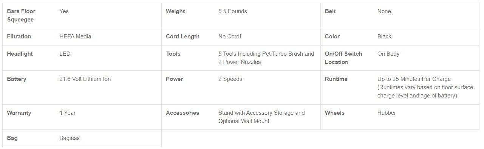
Task: Select the 21.6 Volt Lithium Ion text
Action: pyautogui.click(x=85, y=79)
